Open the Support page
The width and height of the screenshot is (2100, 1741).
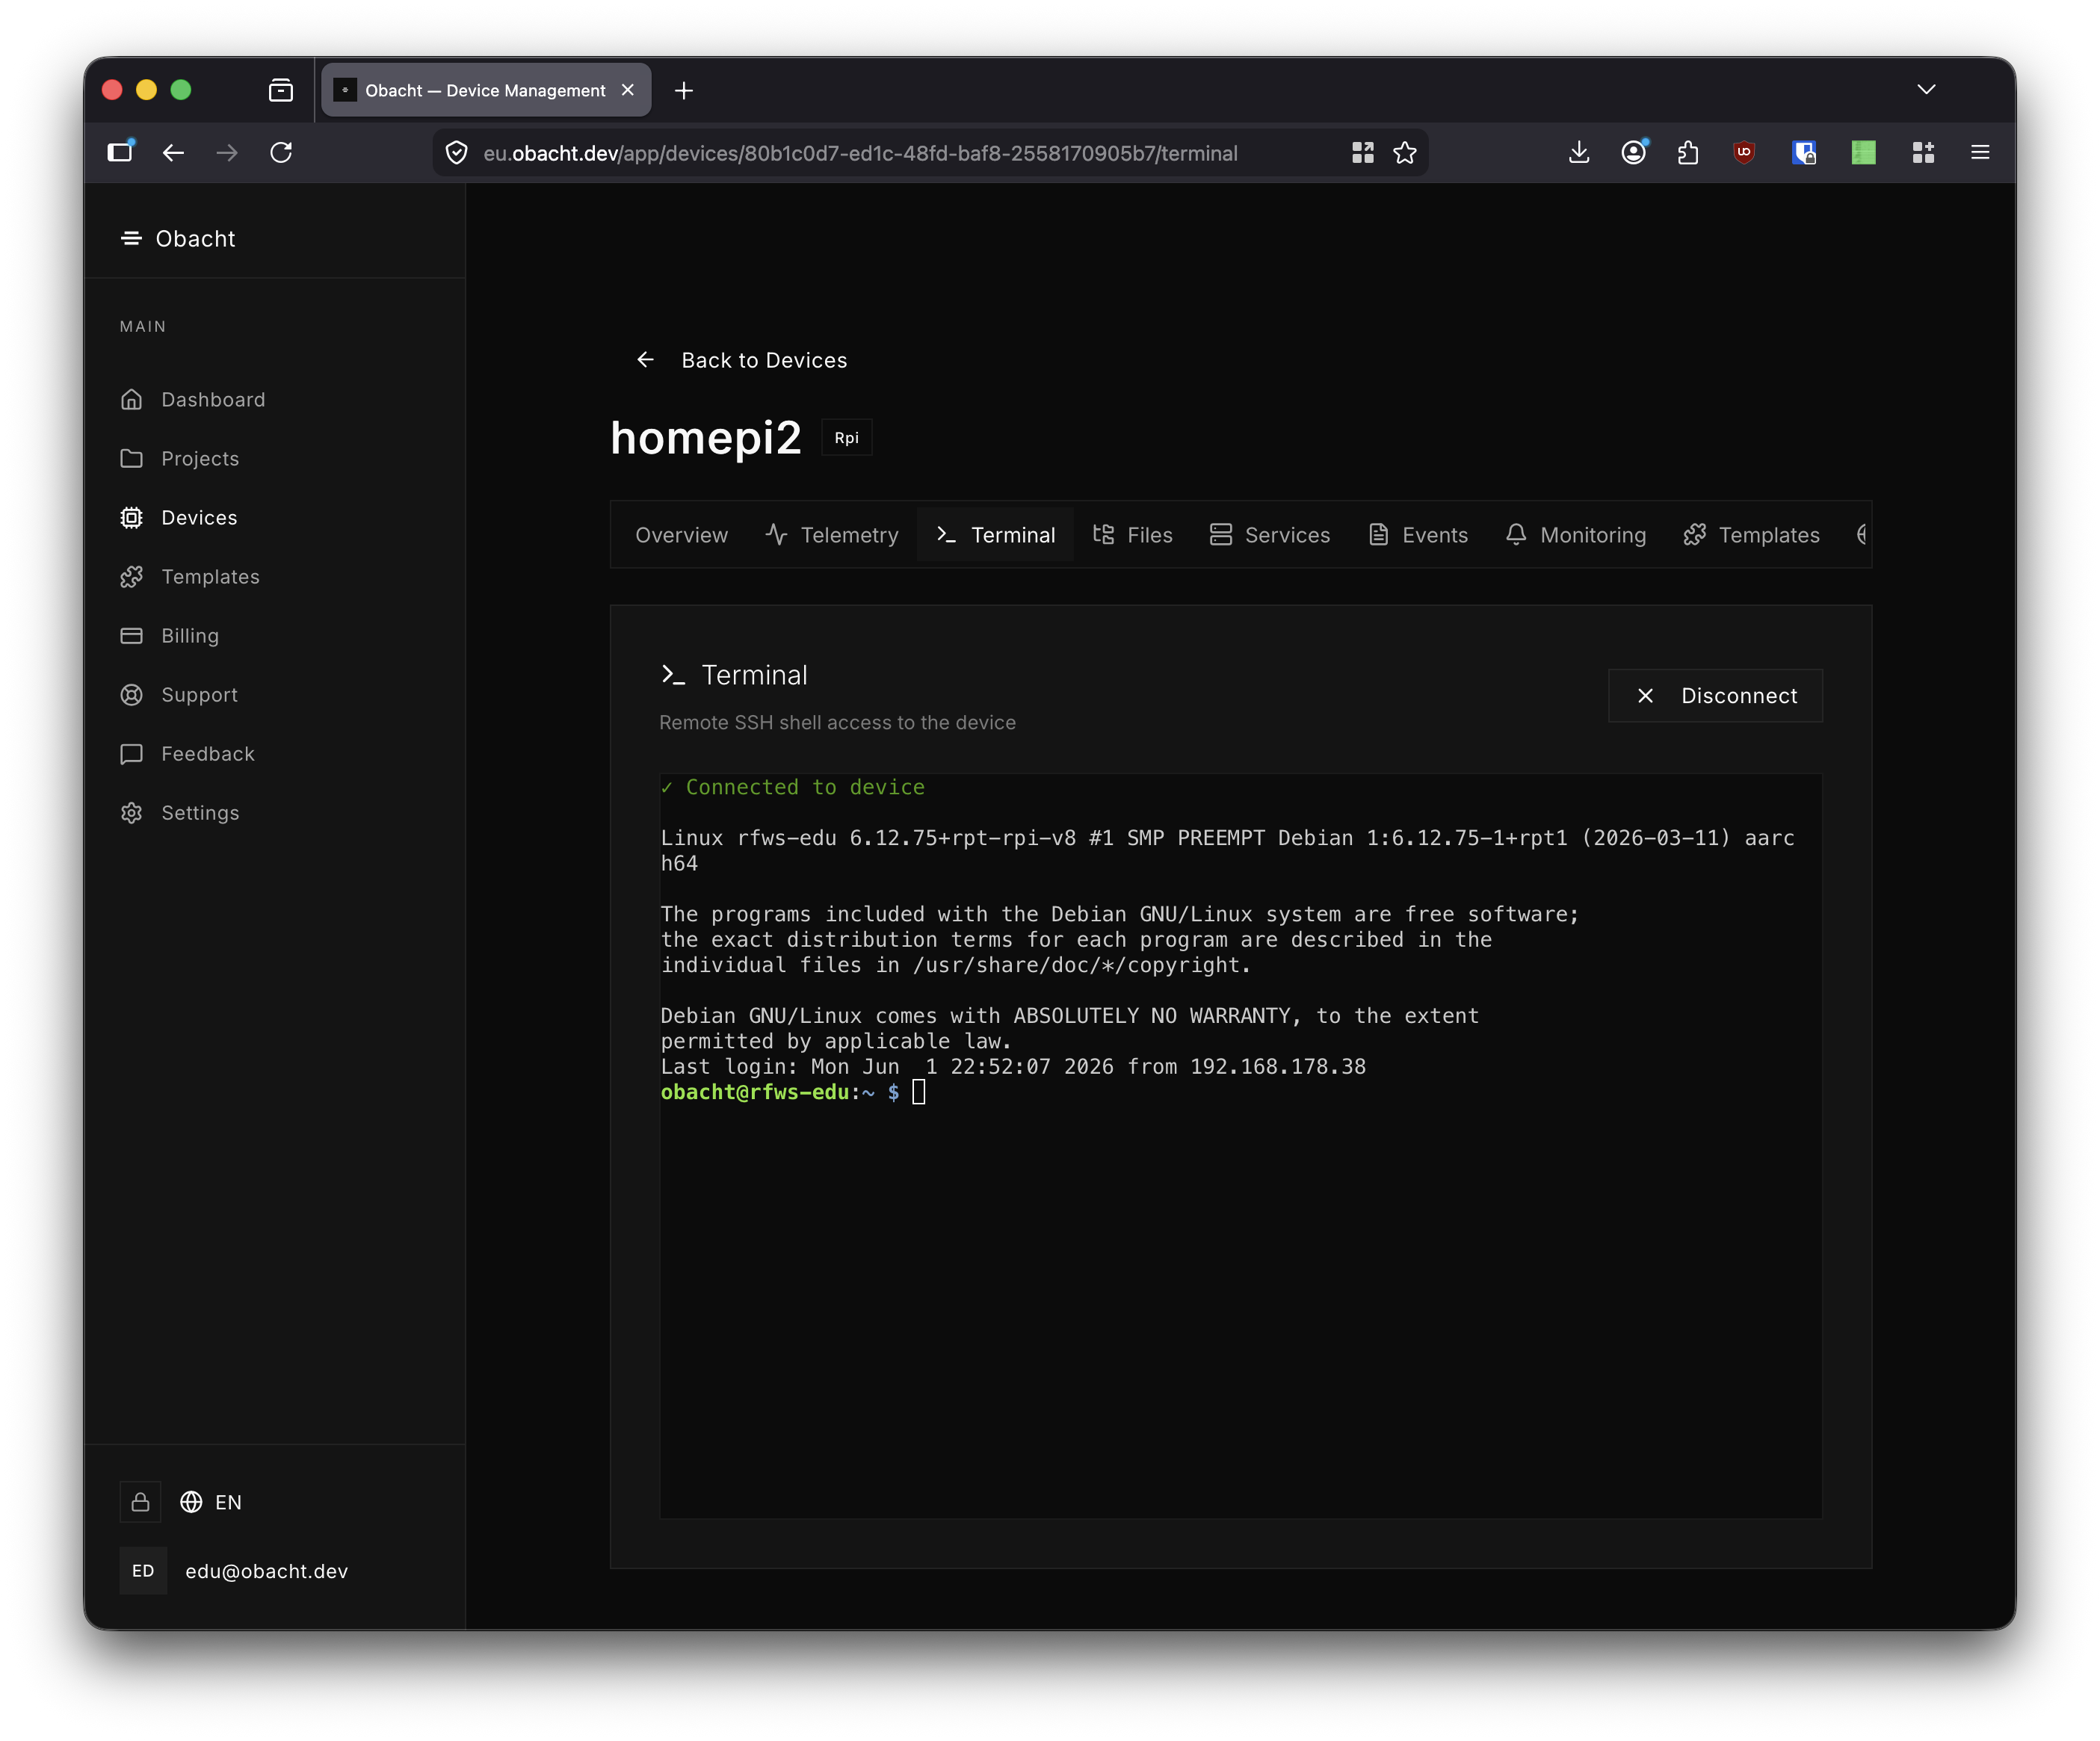click(x=179, y=695)
